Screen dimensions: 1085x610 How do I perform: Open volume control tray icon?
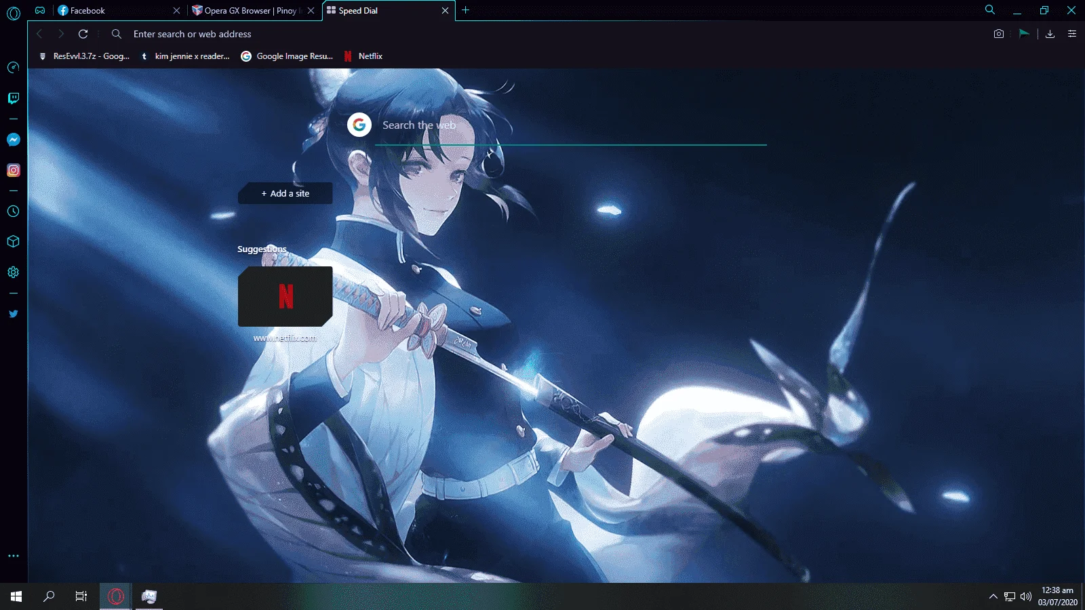point(1026,596)
